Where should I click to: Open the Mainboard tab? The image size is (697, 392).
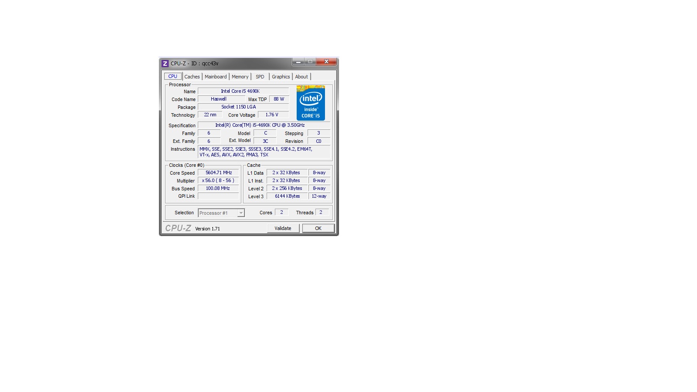[216, 77]
